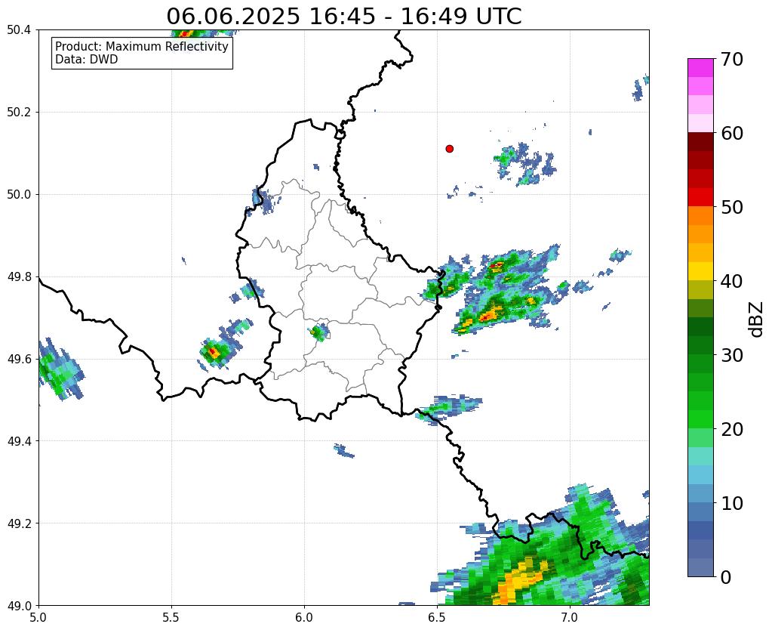Click the 'Product: Maximum Reflectivity' legend line
This screenshot has height=630, width=772.
click(142, 46)
